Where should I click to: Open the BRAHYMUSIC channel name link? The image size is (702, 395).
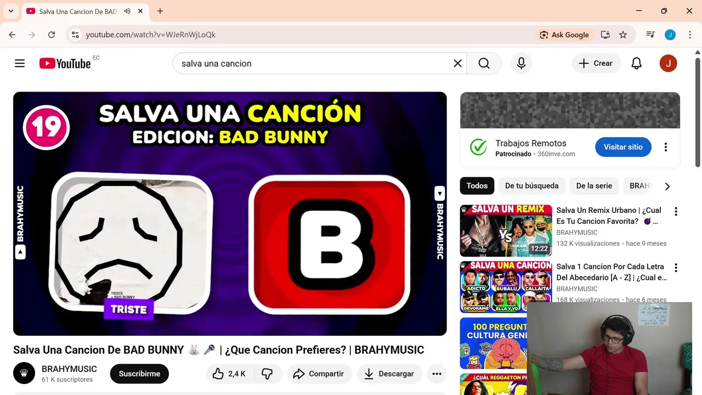click(x=69, y=369)
